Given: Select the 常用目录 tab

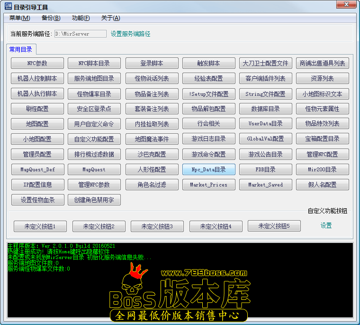Looking at the screenshot, I should (x=20, y=49).
